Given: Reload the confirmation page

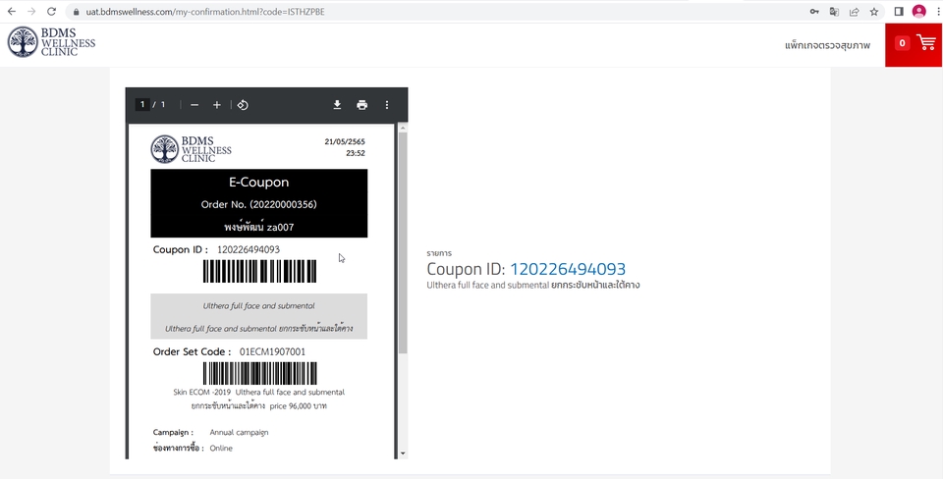Looking at the screenshot, I should pos(52,12).
